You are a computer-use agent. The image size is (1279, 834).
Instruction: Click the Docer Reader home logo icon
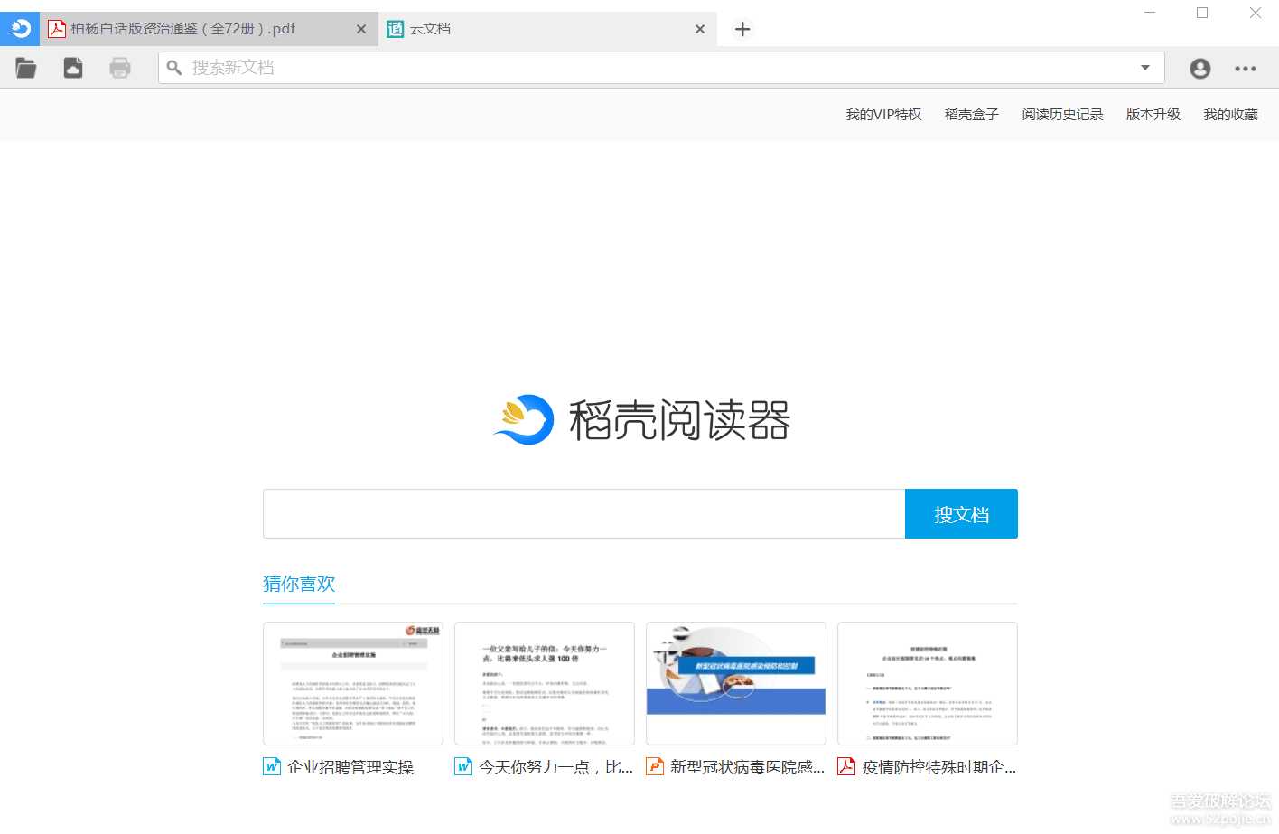click(x=19, y=29)
